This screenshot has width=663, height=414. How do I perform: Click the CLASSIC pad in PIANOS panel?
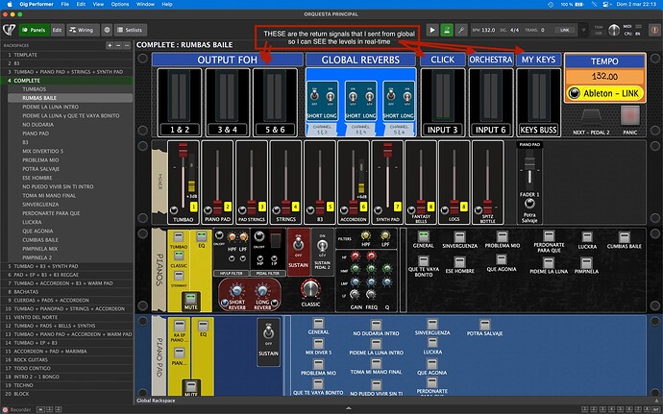pos(179,256)
